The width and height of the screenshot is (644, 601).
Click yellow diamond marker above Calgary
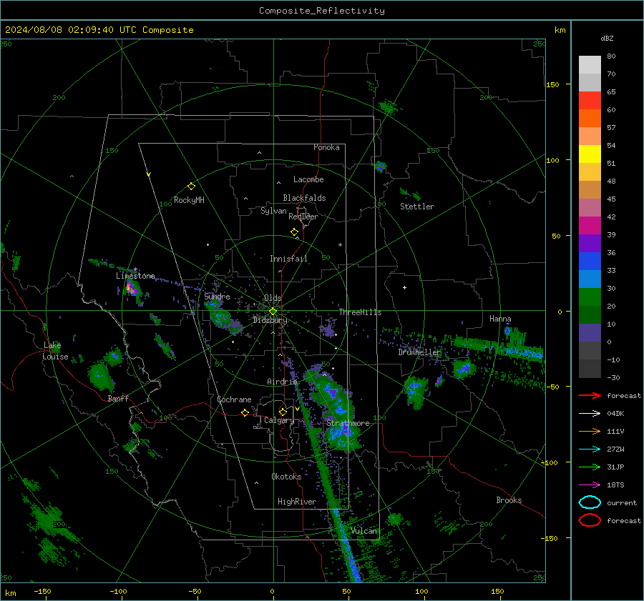click(283, 412)
